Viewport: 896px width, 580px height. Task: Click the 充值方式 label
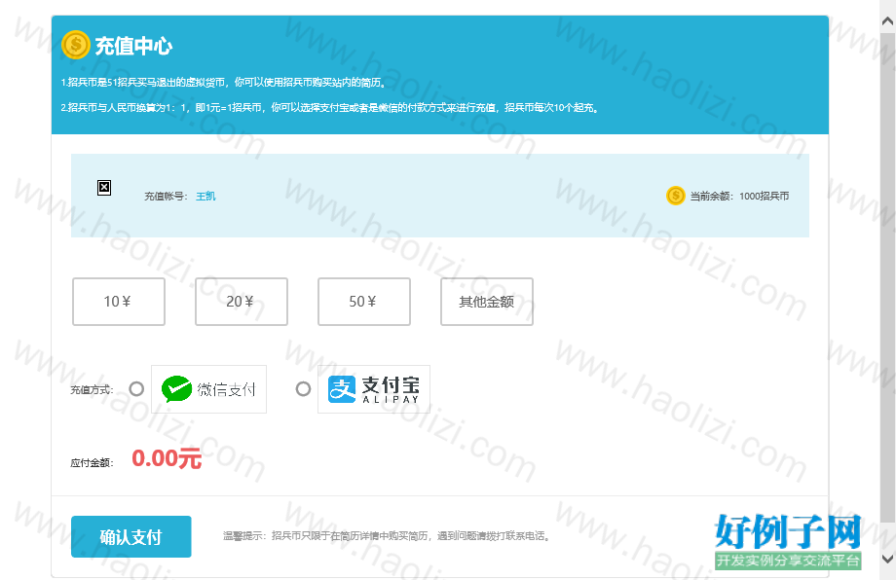(x=92, y=390)
